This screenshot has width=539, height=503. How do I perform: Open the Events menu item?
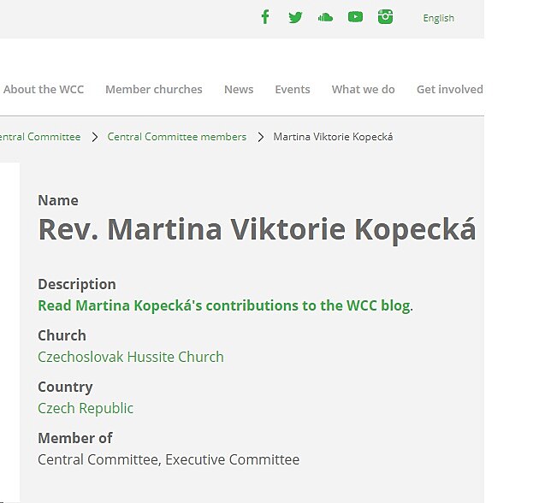293,89
